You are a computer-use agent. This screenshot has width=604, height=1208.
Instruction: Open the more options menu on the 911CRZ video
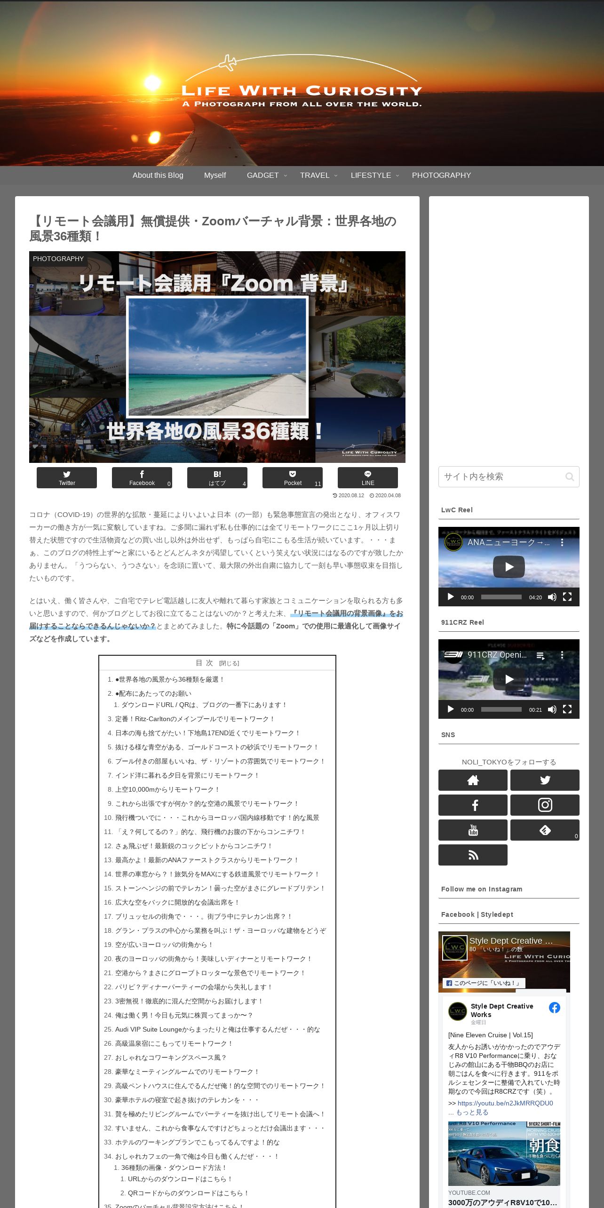562,655
